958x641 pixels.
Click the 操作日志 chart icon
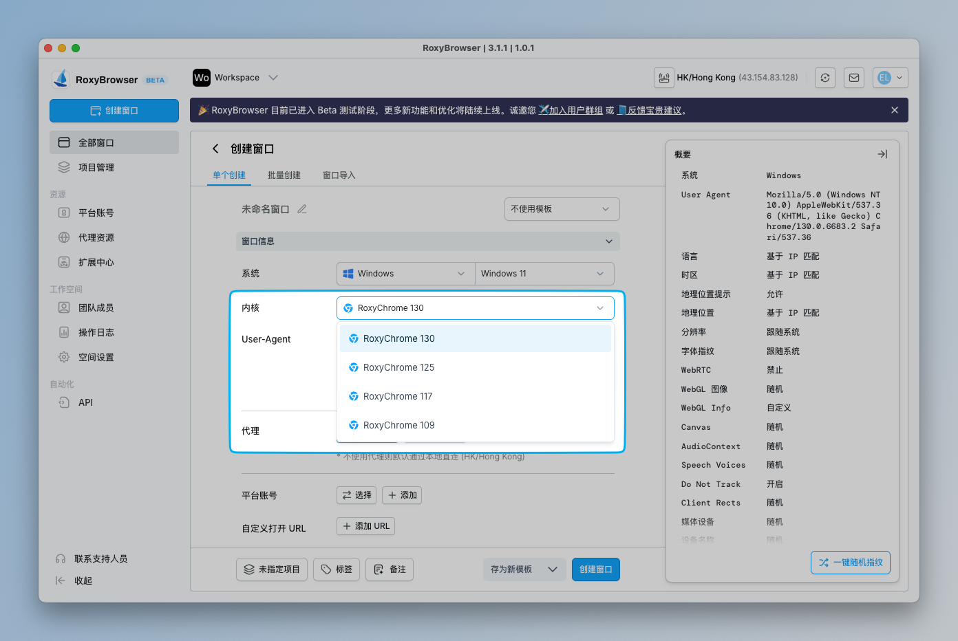click(x=64, y=332)
